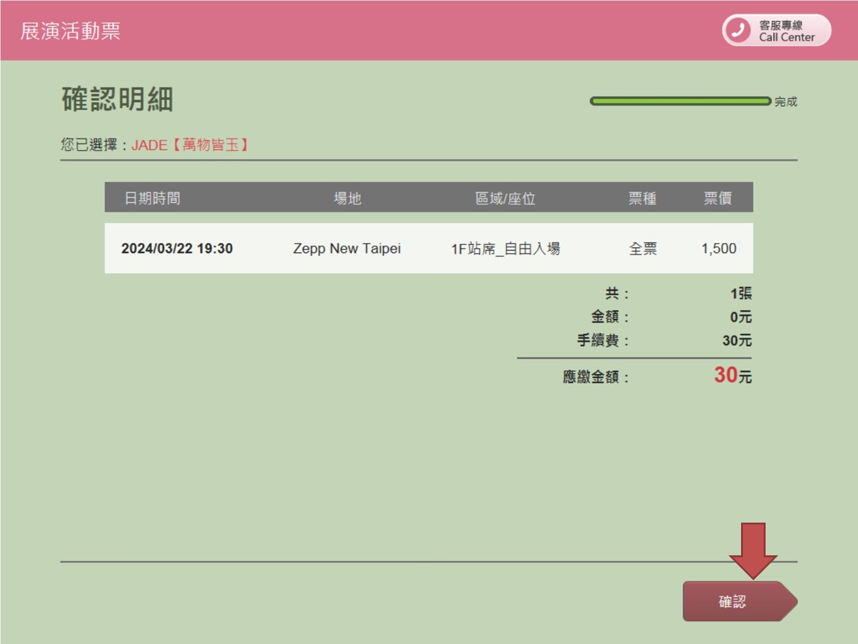858x644 pixels.
Task: Click the 完成 progress label
Action: tap(786, 102)
